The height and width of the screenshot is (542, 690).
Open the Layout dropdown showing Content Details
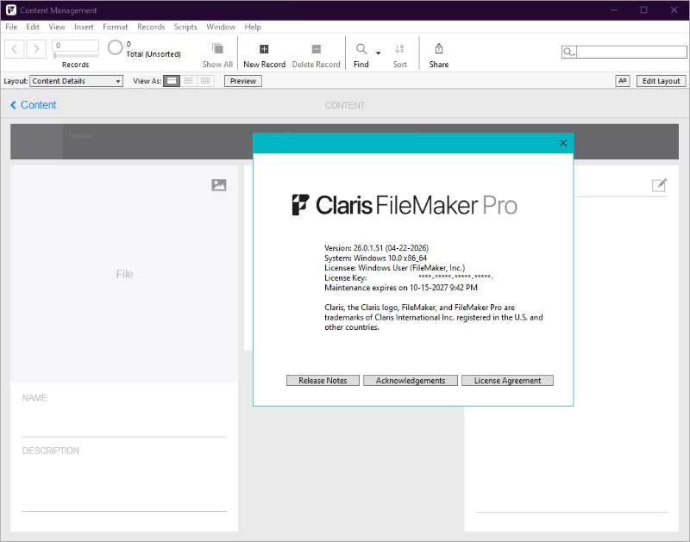(x=76, y=81)
